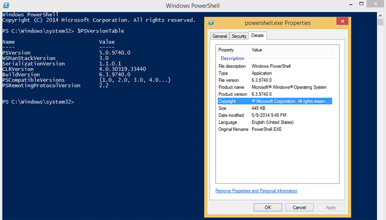The image size is (386, 220).
Task: Click the PowerShell scrollbar up arrow
Action: point(380,15)
